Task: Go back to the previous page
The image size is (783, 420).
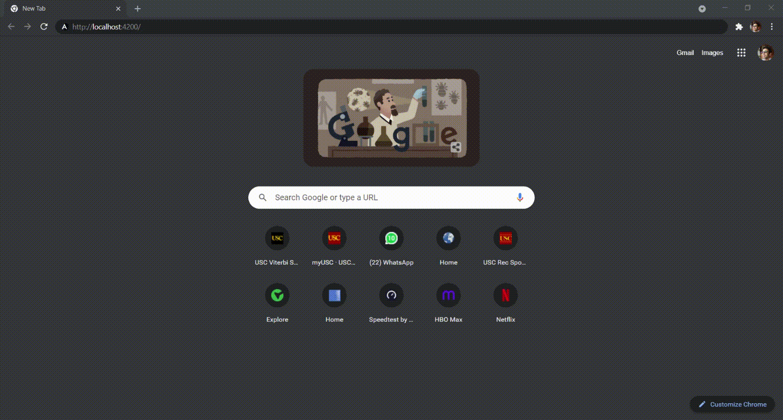Action: (x=11, y=27)
